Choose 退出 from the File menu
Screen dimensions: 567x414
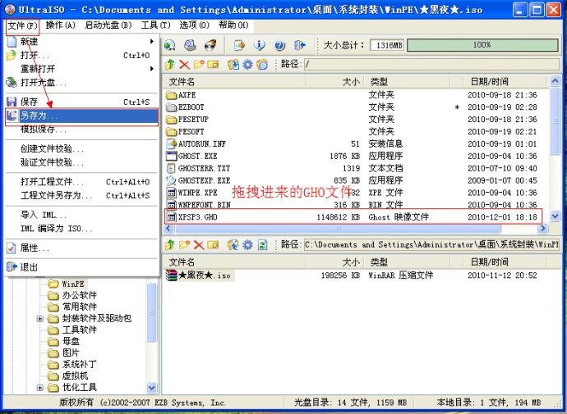coord(82,267)
